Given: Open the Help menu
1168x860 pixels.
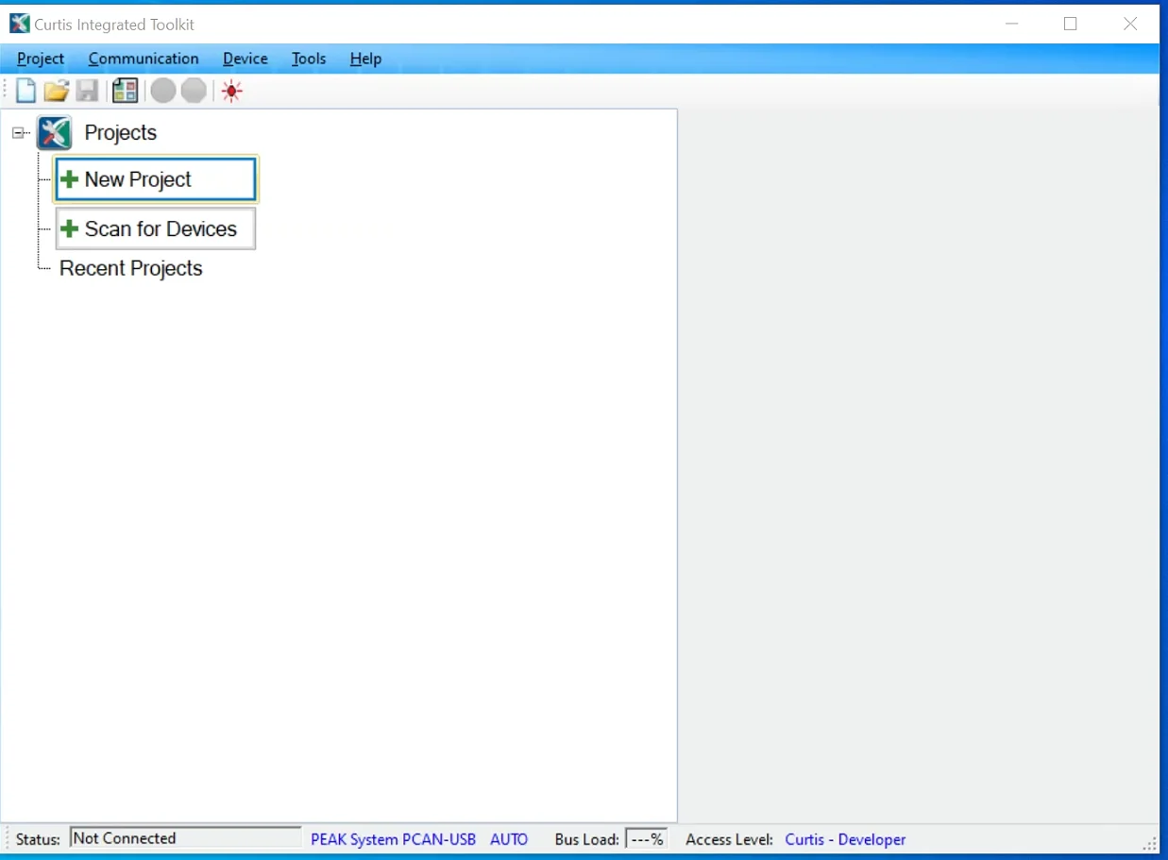Looking at the screenshot, I should 365,59.
